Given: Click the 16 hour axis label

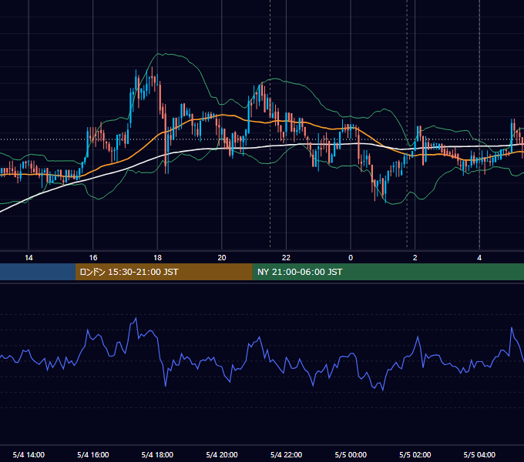Looking at the screenshot, I should [x=93, y=258].
